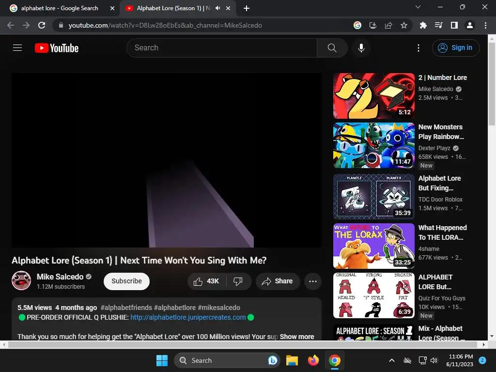The height and width of the screenshot is (372, 496).
Task: Open What Happened To THE LORAX thumbnail
Action: [374, 246]
